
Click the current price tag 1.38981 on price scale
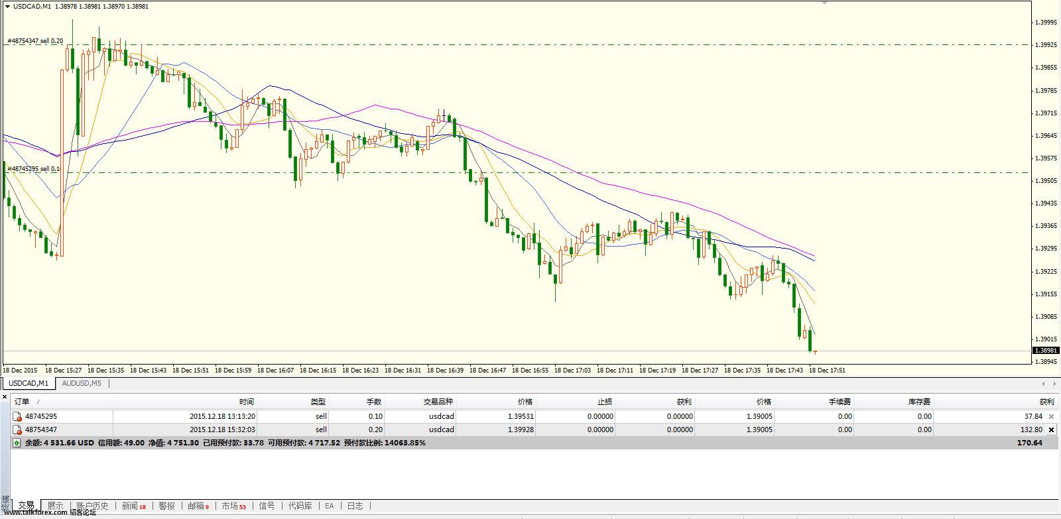pyautogui.click(x=1045, y=350)
